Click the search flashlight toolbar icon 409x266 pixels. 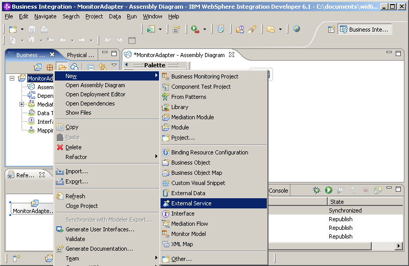pos(252,29)
